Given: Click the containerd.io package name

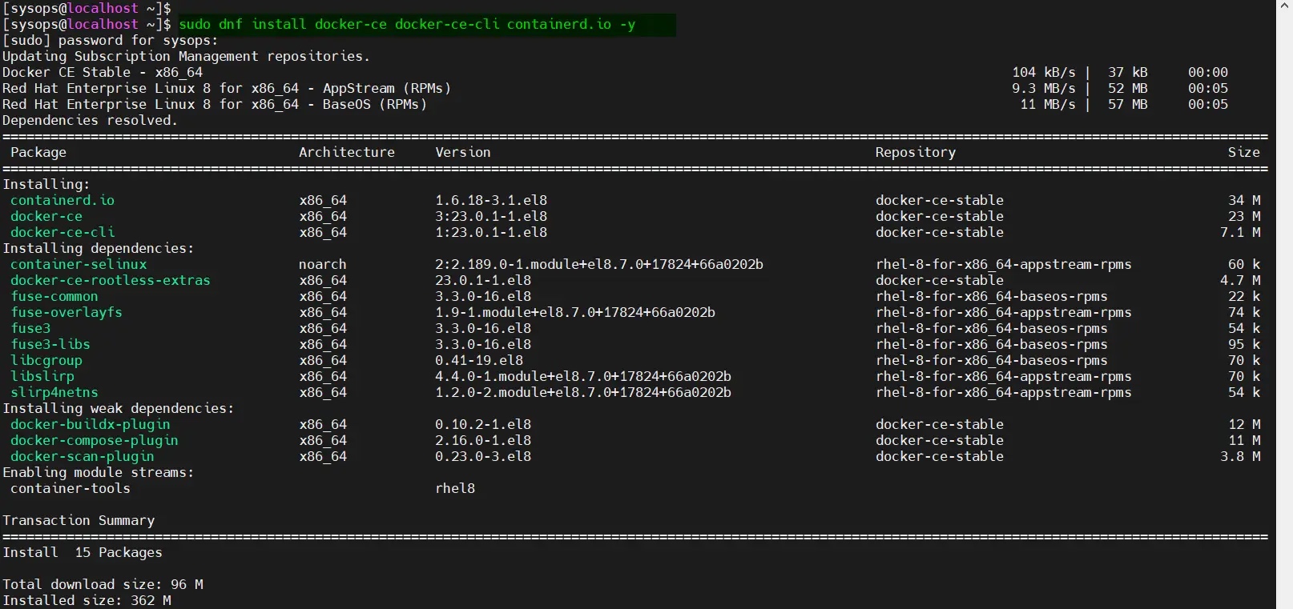Looking at the screenshot, I should tap(62, 200).
